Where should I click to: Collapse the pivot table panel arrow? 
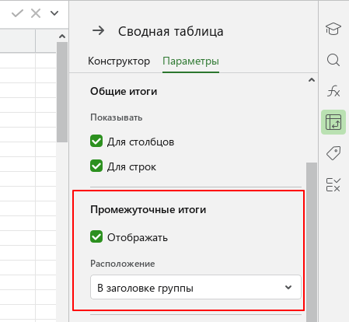[x=99, y=31]
